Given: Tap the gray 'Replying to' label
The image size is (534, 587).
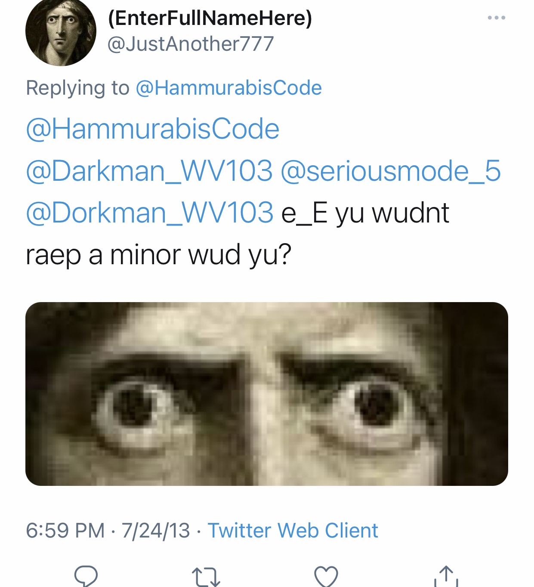Looking at the screenshot, I should point(77,88).
